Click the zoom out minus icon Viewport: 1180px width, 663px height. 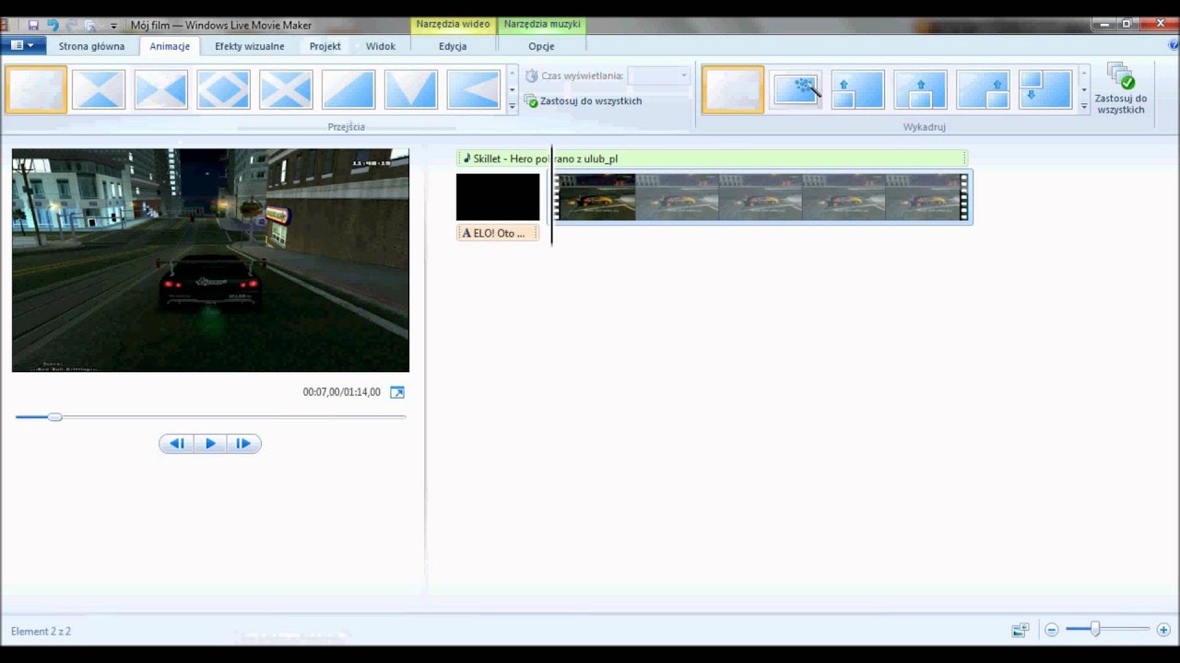coord(1051,630)
